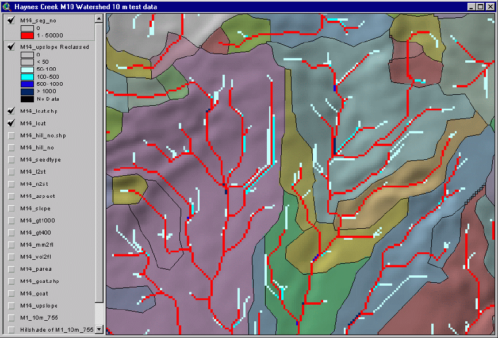Enable the M14_mm2fl layer
Viewport: 498px width, 338px height.
coord(12,245)
